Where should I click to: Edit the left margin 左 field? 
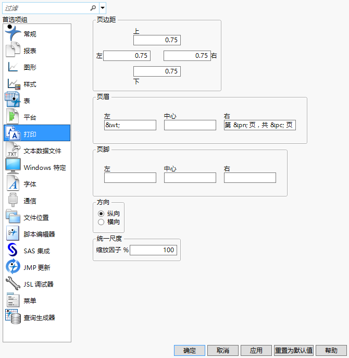tap(127, 56)
